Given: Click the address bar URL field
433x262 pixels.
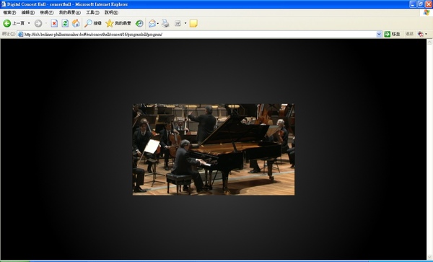Looking at the screenshot, I should pyautogui.click(x=200, y=34).
